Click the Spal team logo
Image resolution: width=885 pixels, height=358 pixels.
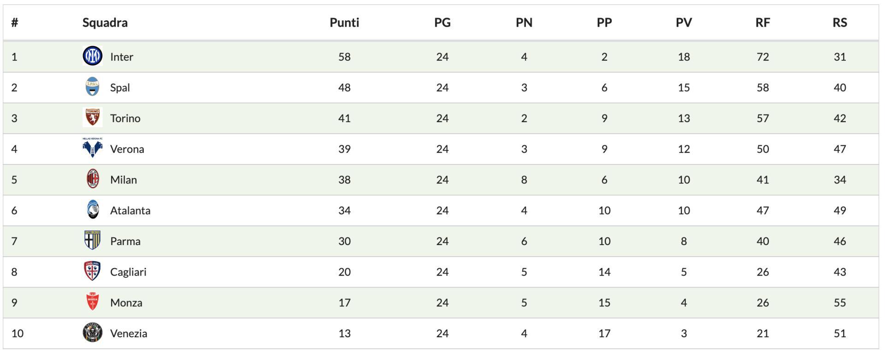pos(92,87)
